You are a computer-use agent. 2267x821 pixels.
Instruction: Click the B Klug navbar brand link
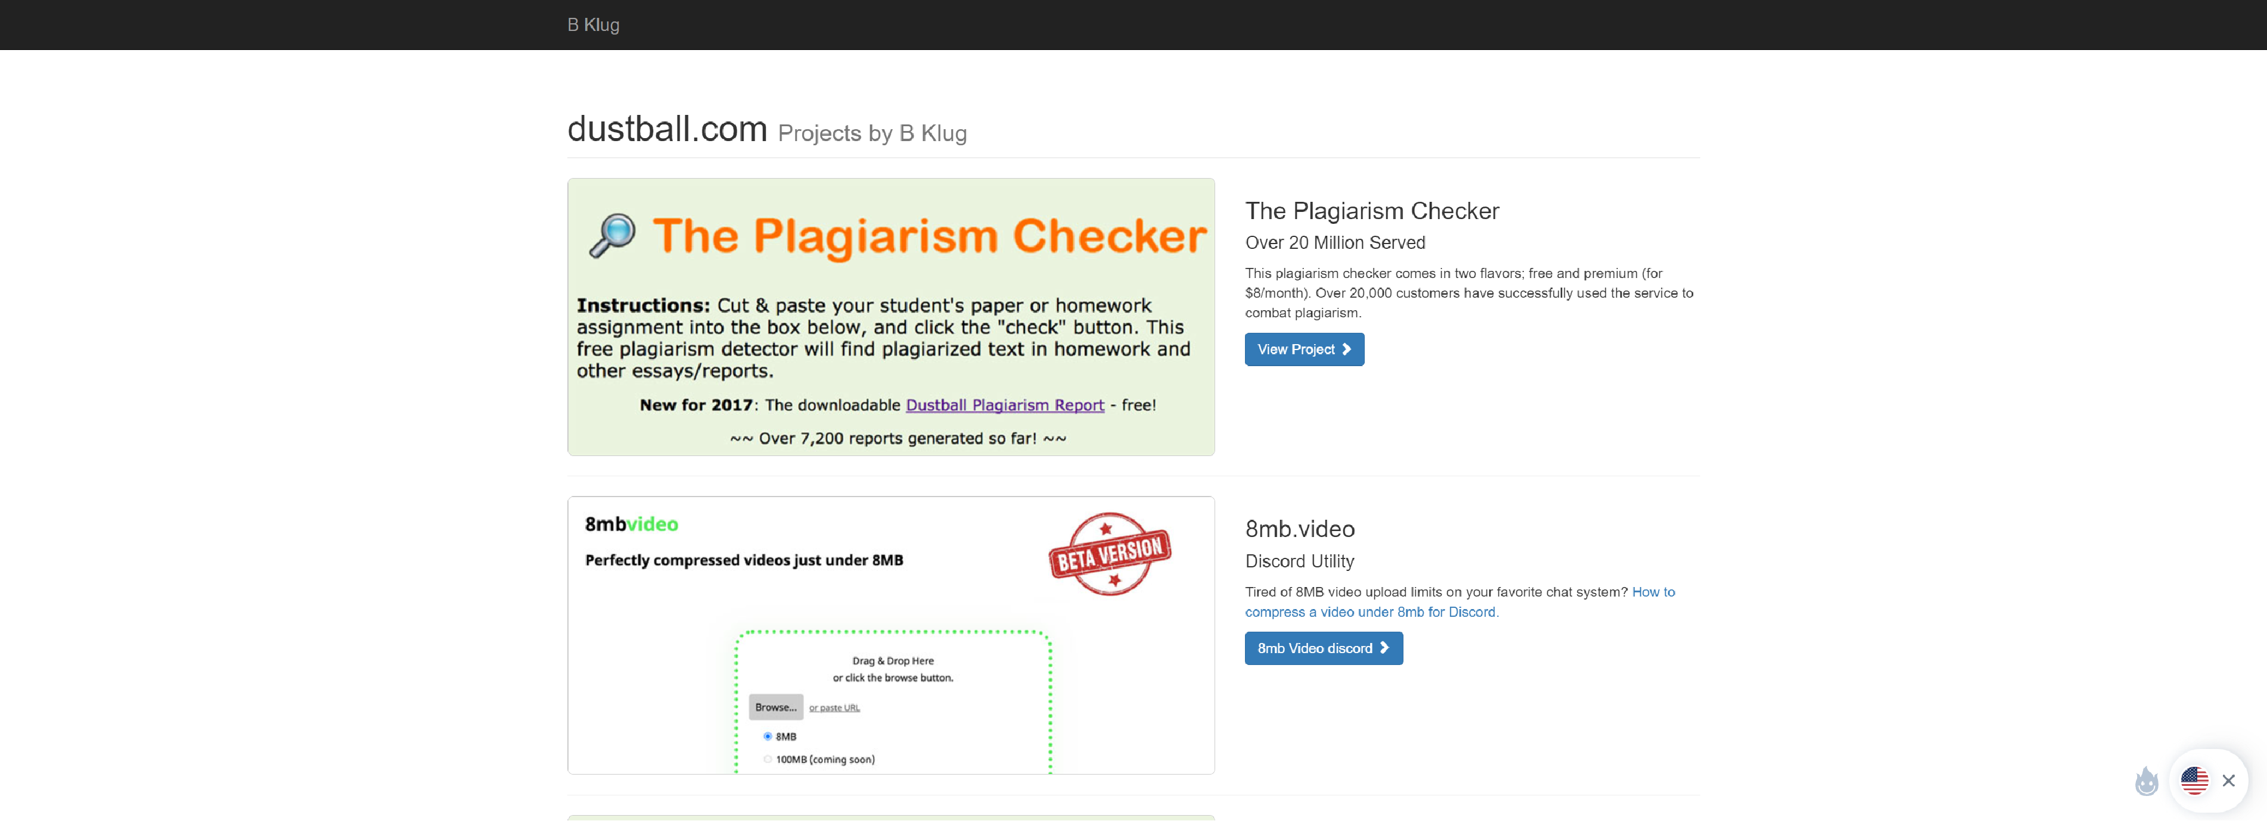pyautogui.click(x=593, y=24)
